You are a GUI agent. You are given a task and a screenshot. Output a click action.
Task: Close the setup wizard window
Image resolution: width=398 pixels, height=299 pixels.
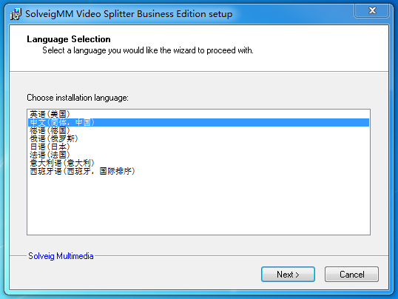coord(372,10)
